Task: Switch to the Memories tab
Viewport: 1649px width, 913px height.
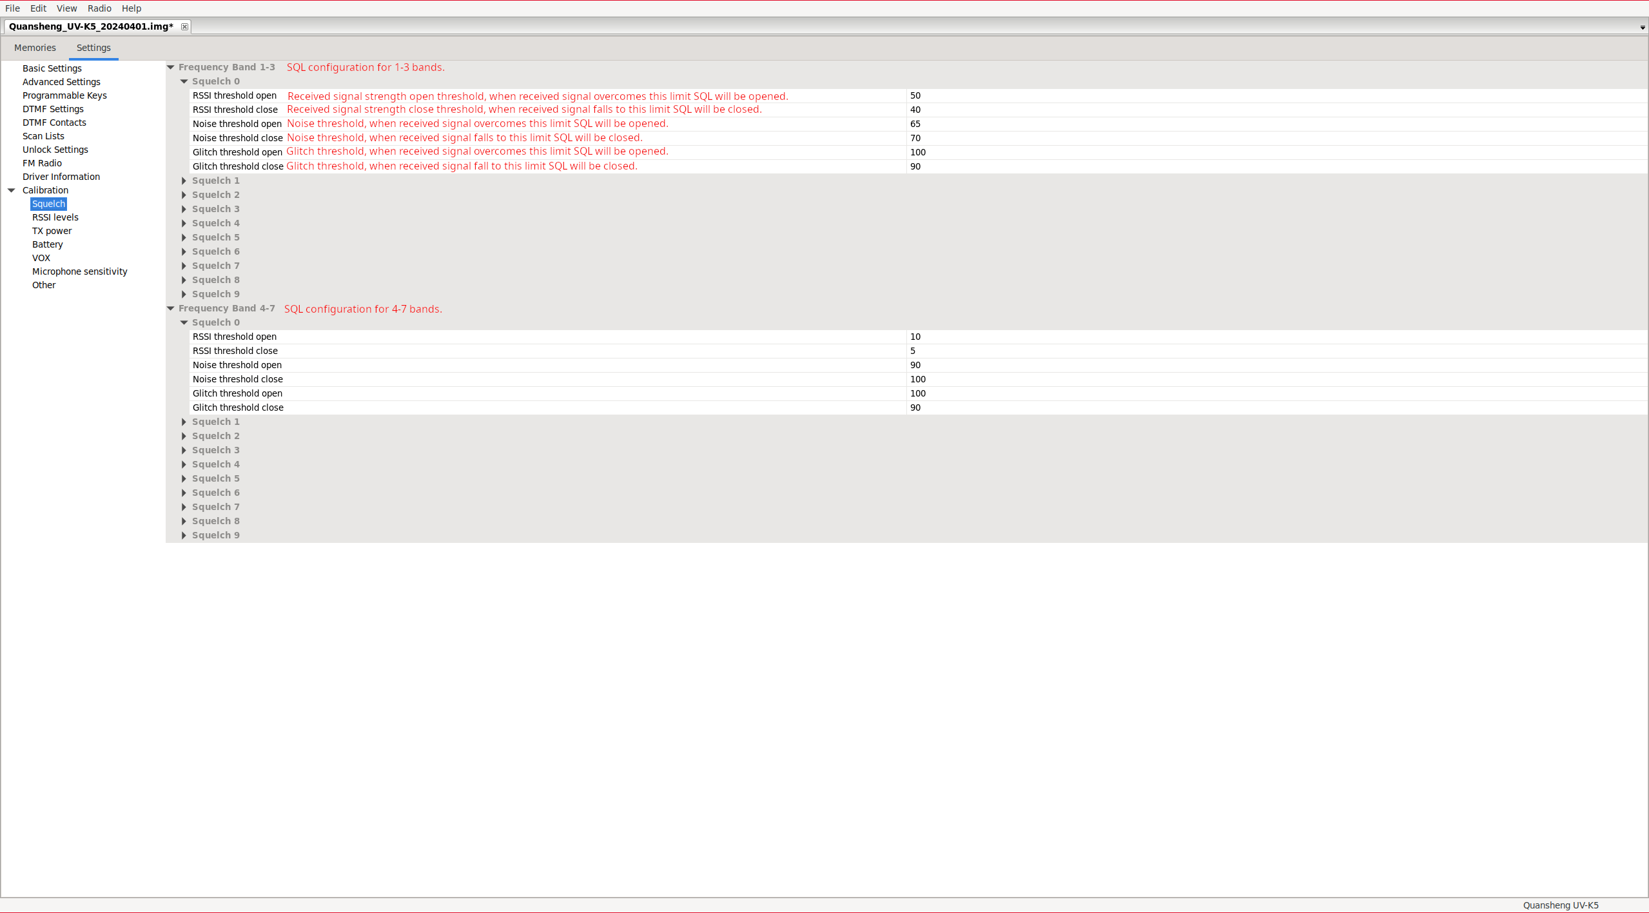Action: click(35, 48)
